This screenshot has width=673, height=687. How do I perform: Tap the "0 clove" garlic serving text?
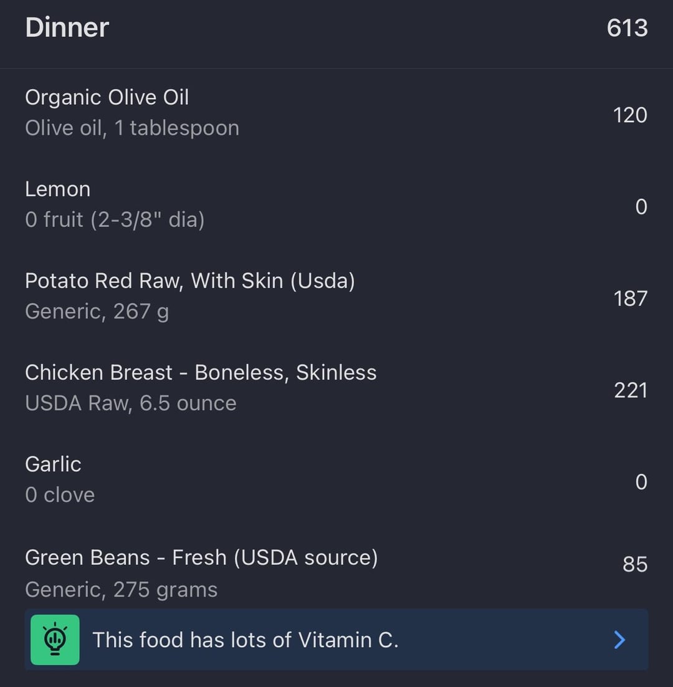(x=60, y=494)
